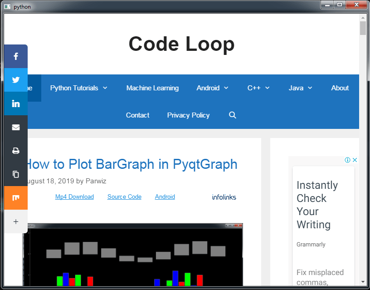Share the article on Twitter
The height and width of the screenshot is (290, 370).
click(x=16, y=80)
